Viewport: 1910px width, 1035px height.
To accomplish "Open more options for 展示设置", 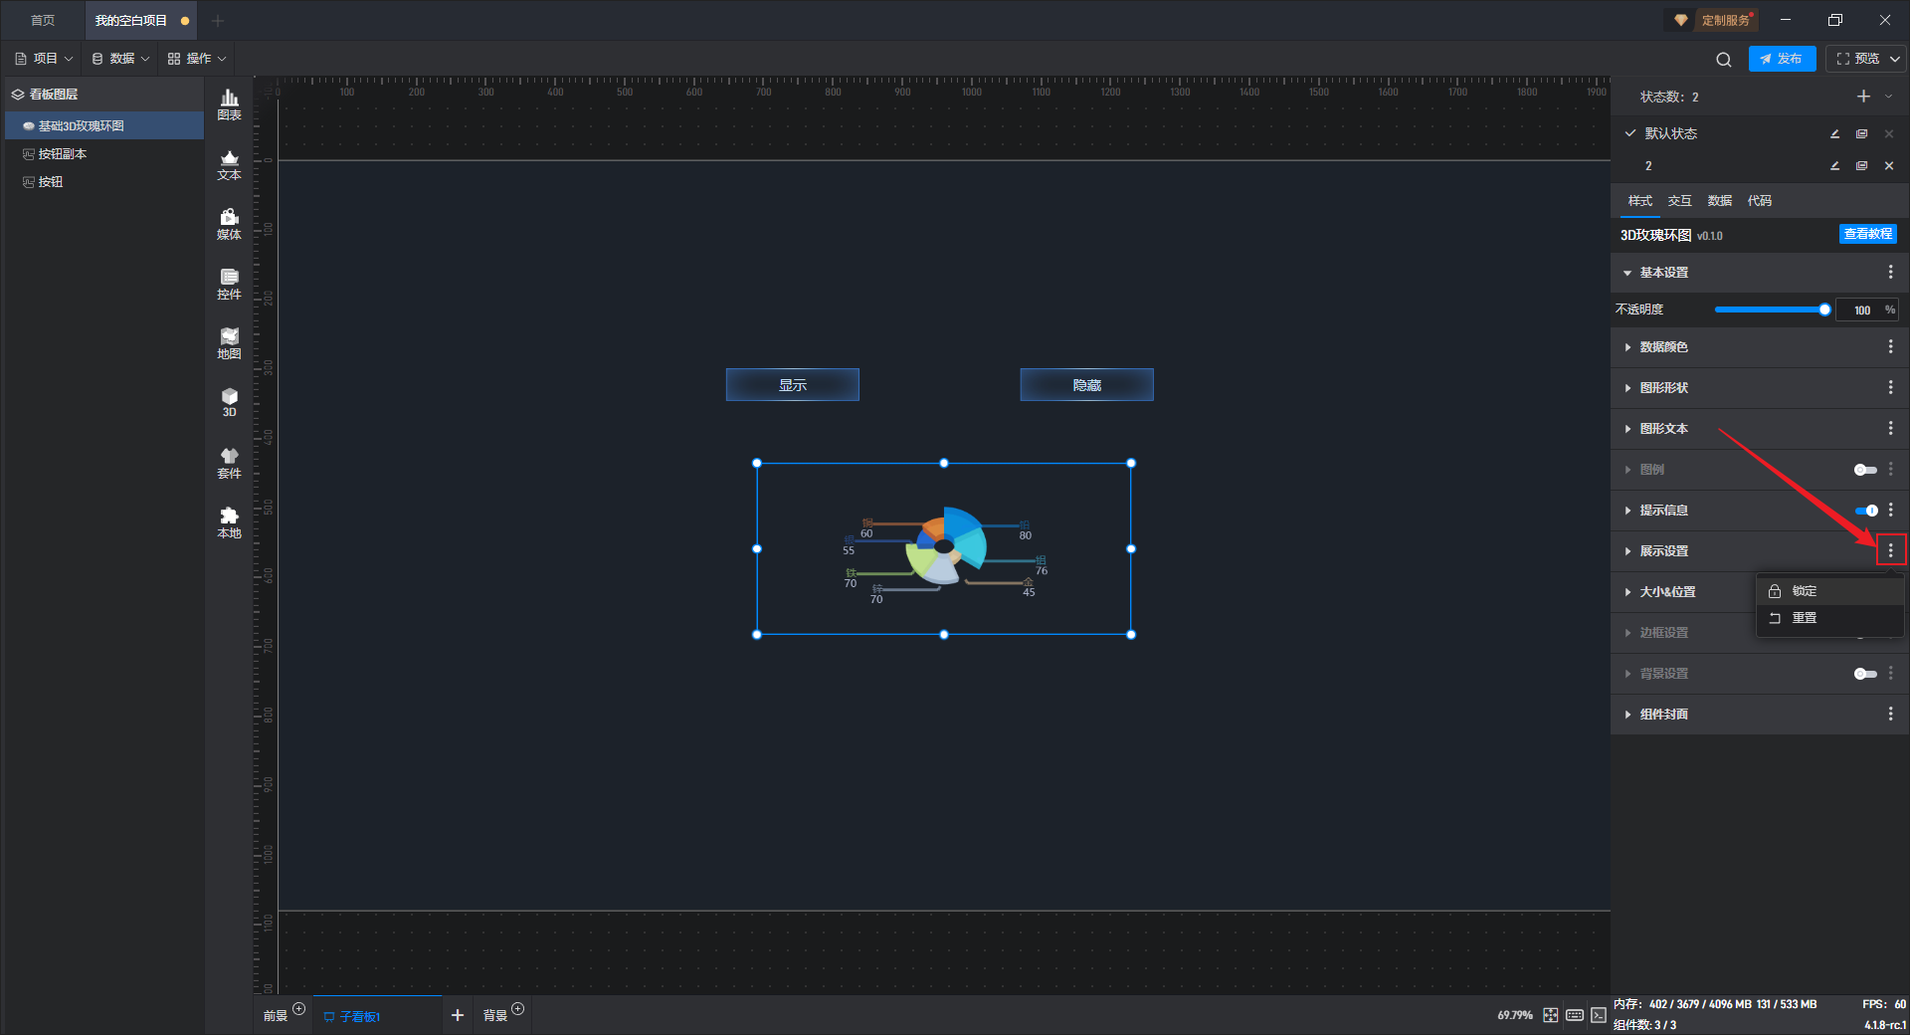I will point(1890,550).
